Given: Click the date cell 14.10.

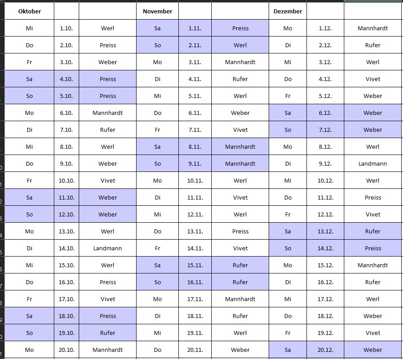Looking at the screenshot, I should [x=66, y=248].
